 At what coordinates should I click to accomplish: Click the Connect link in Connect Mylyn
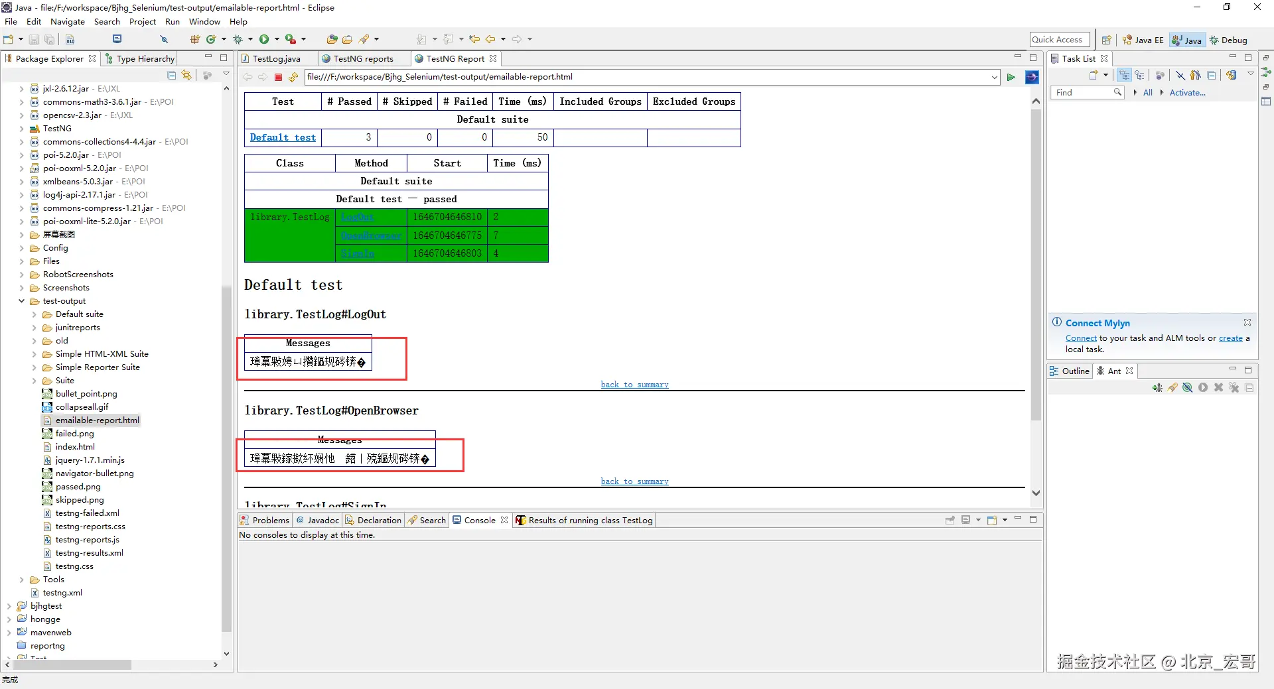(1081, 338)
